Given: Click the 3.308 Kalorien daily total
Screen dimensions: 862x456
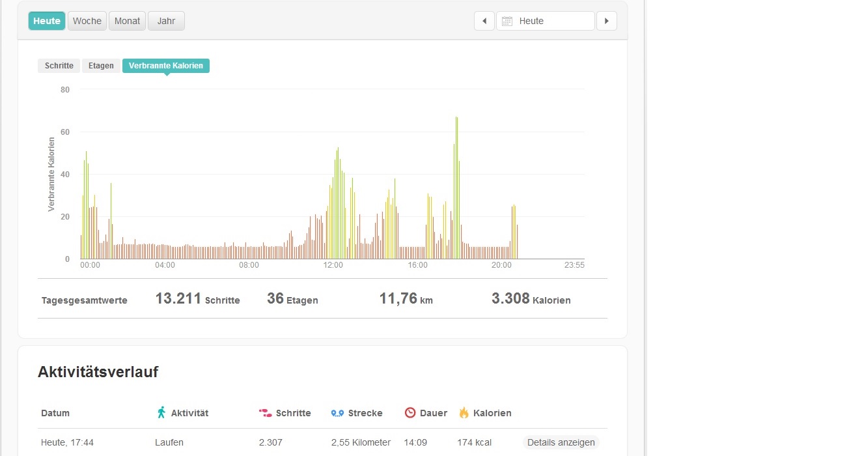Looking at the screenshot, I should coord(531,299).
